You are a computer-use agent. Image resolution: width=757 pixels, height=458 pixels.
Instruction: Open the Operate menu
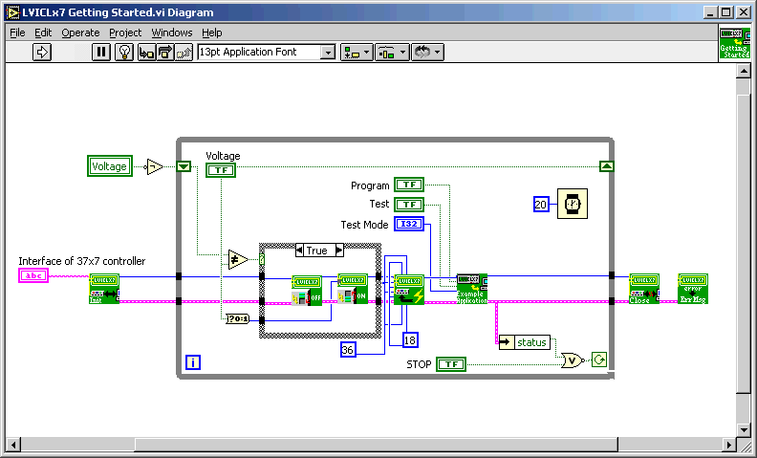[x=80, y=33]
